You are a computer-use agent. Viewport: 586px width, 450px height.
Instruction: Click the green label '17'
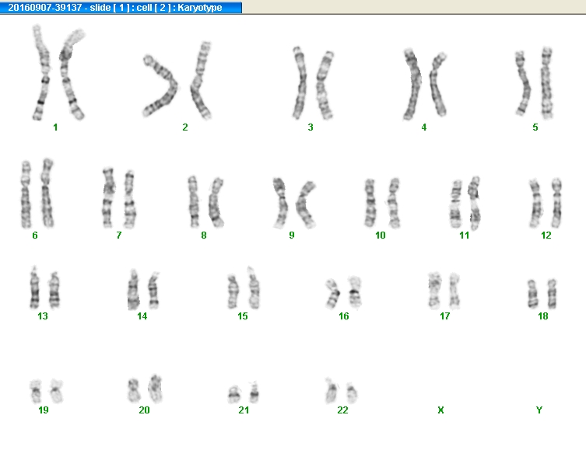pyautogui.click(x=444, y=316)
